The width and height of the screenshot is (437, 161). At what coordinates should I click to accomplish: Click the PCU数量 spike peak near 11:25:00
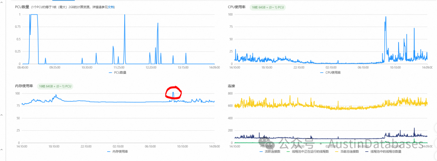click(125, 15)
